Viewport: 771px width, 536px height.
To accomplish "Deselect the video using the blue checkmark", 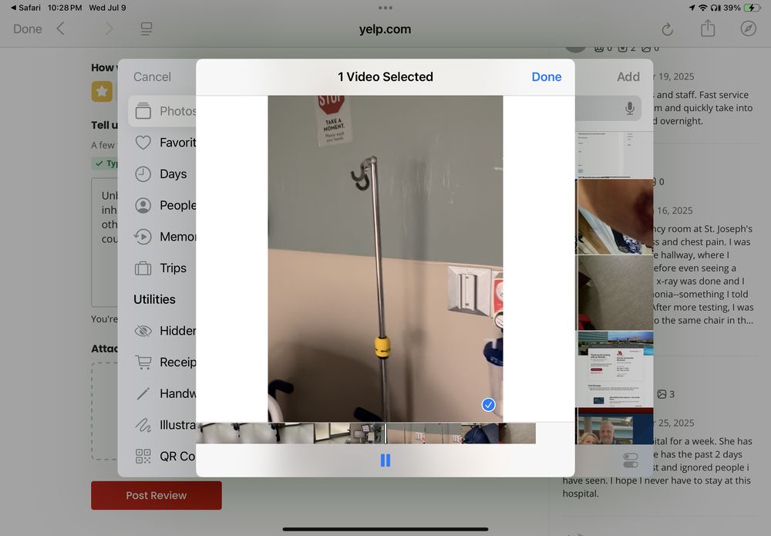I will (488, 405).
